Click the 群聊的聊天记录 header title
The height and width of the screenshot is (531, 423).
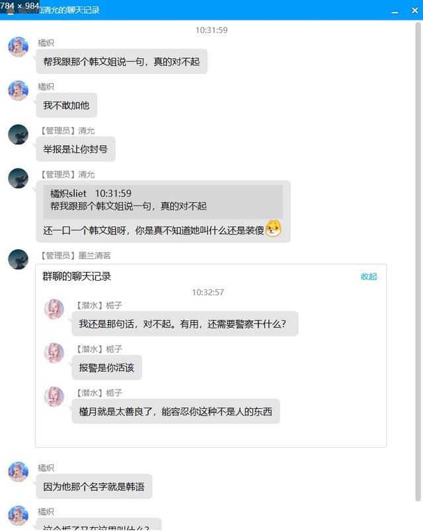(77, 277)
